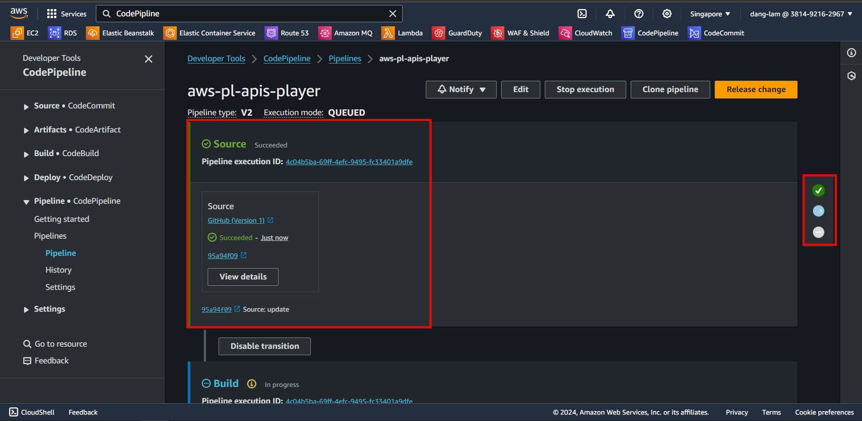Open notifications bell in top bar
This screenshot has height=421, width=862.
tap(610, 14)
